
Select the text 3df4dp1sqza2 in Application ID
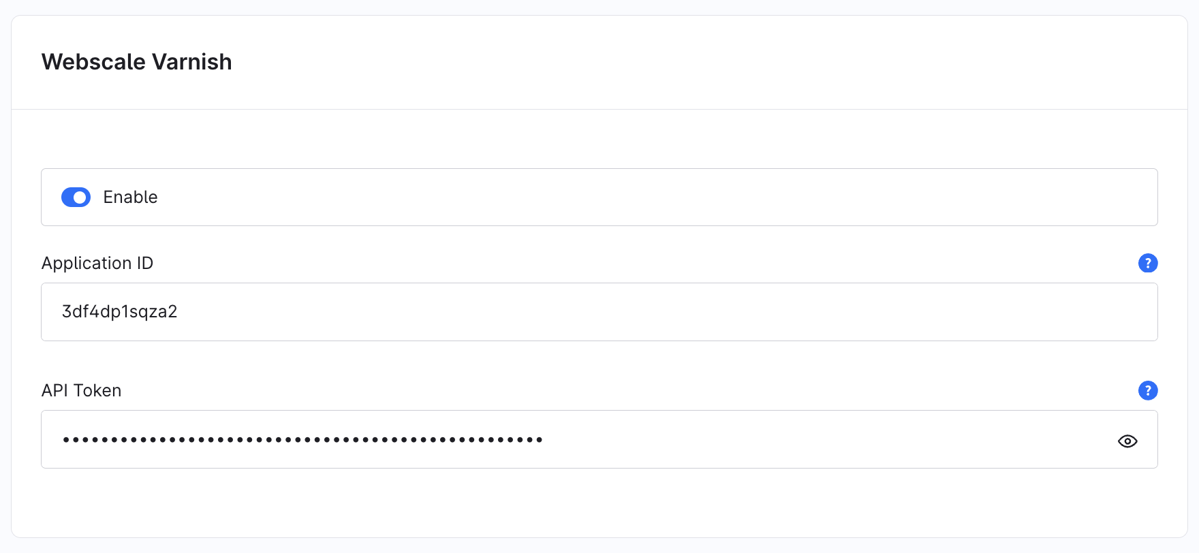[119, 311]
